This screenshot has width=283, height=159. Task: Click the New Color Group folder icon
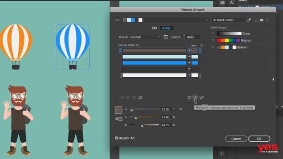(261, 20)
